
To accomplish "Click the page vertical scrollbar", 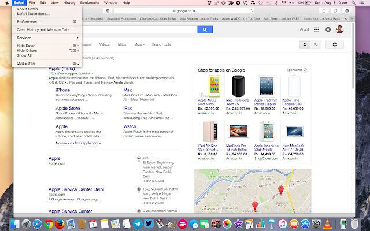I will tap(353, 56).
